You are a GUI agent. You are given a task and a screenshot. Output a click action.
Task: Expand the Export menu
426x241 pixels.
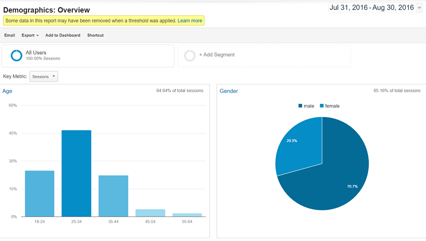(30, 35)
